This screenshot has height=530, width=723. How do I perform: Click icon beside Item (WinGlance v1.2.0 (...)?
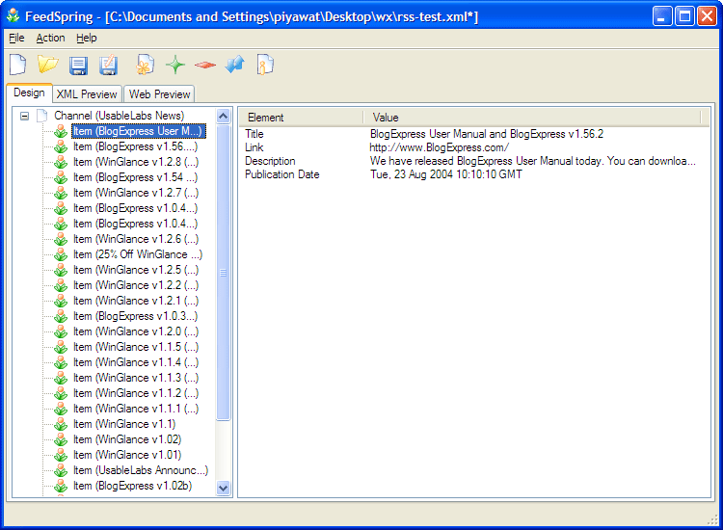[x=61, y=331]
